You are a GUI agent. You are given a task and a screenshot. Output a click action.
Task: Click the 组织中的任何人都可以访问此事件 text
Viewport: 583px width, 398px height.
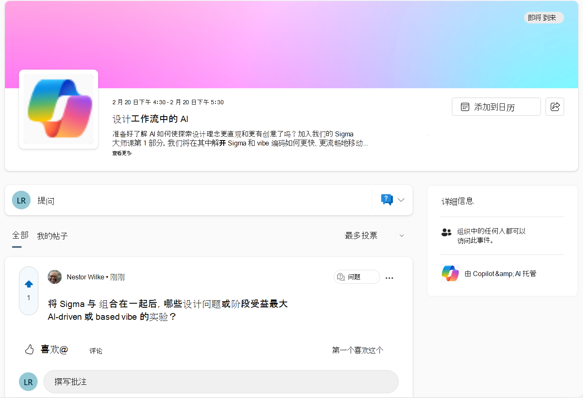tap(491, 235)
